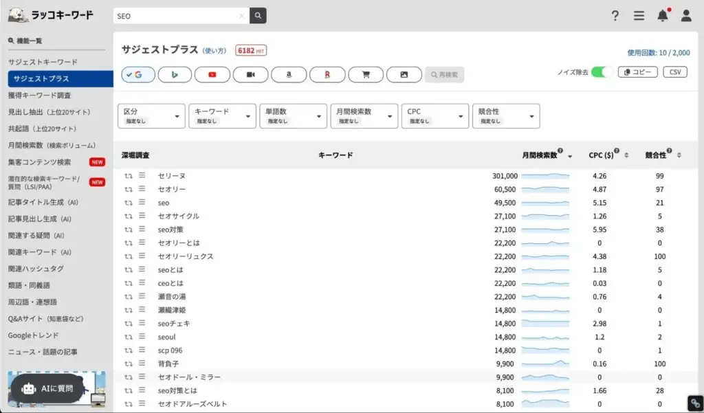Toggle the Google search source button
Viewport: 704px width, 413px height.
(x=138, y=74)
